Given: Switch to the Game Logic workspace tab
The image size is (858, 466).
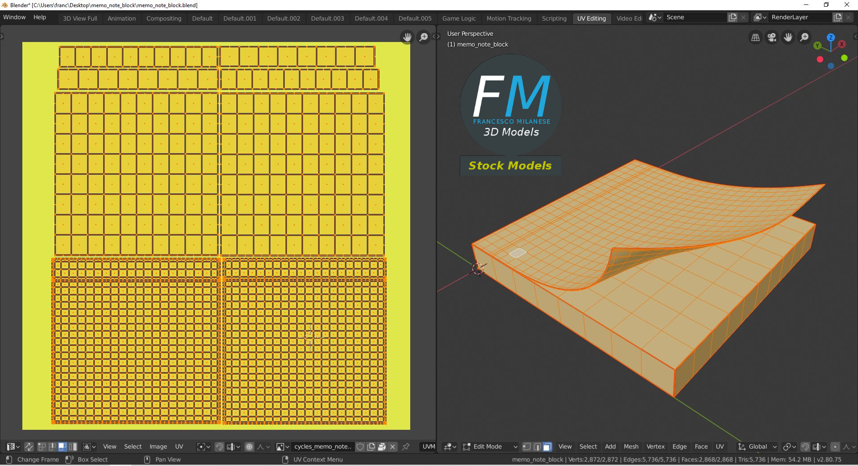Looking at the screenshot, I should coord(459,18).
